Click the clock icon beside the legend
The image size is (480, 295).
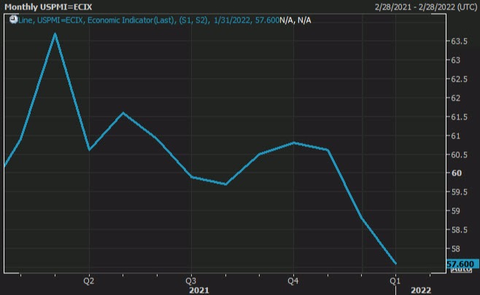click(x=12, y=20)
